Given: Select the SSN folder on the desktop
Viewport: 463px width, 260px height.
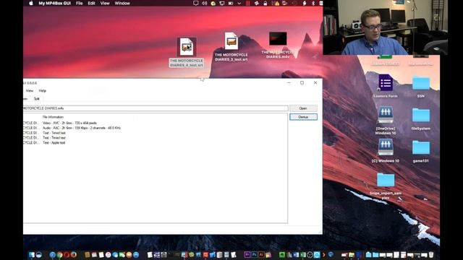Looking at the screenshot, I should tap(421, 87).
